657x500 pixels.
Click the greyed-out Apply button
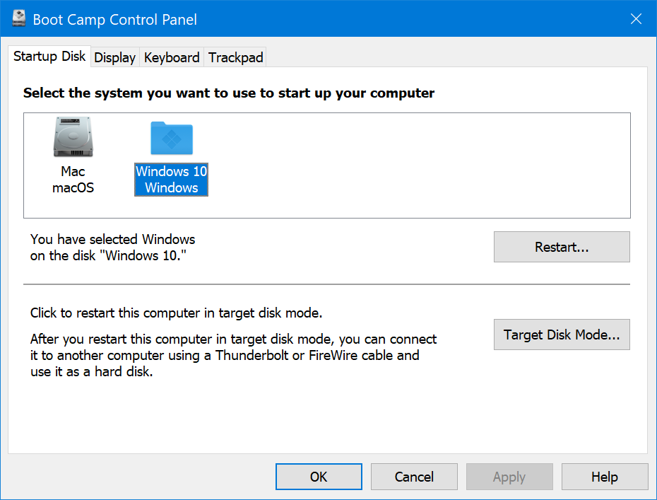[509, 477]
